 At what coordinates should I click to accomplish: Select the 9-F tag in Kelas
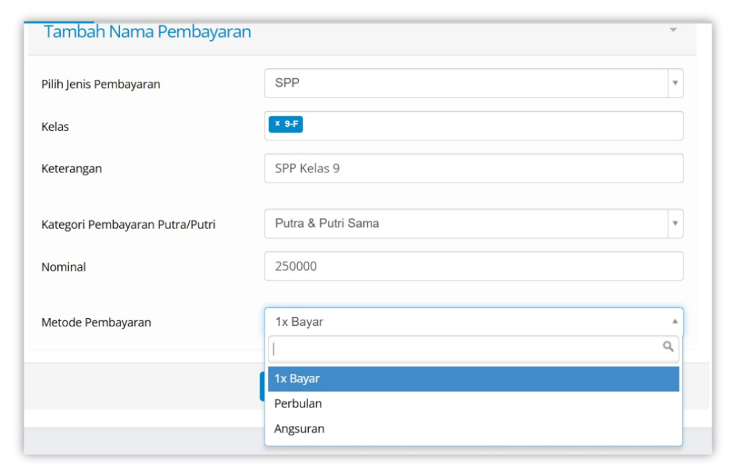pos(291,124)
